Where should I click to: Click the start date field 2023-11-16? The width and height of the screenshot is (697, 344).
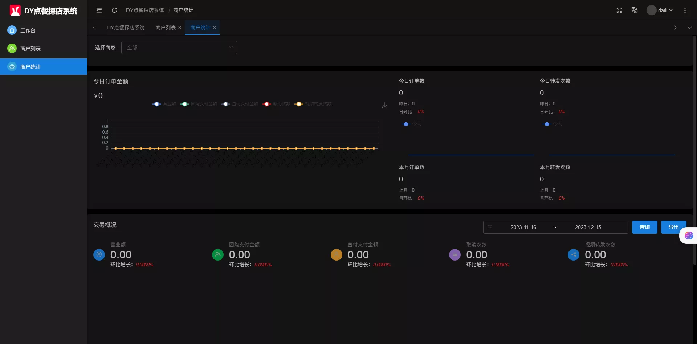point(523,227)
